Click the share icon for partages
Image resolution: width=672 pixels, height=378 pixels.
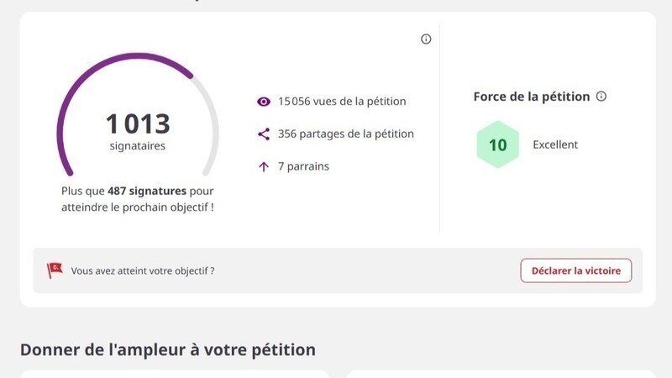point(264,134)
